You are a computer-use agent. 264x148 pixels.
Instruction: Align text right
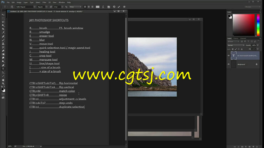92,7
